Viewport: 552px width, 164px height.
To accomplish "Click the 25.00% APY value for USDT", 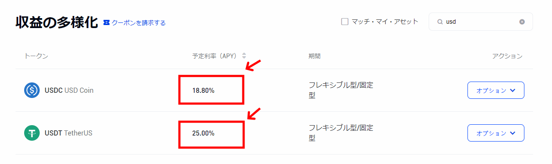I will (204, 133).
